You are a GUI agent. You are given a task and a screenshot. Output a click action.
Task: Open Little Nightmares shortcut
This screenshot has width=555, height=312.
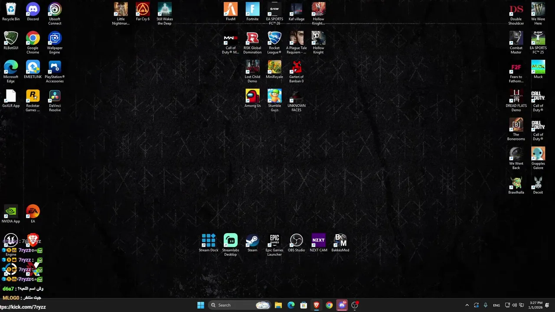click(x=121, y=14)
